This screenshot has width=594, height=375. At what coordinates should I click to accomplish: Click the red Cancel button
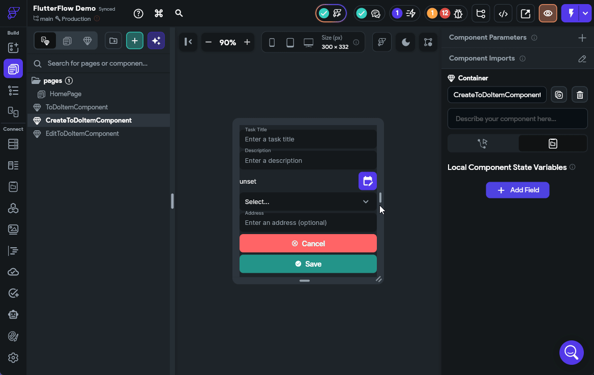click(x=308, y=243)
